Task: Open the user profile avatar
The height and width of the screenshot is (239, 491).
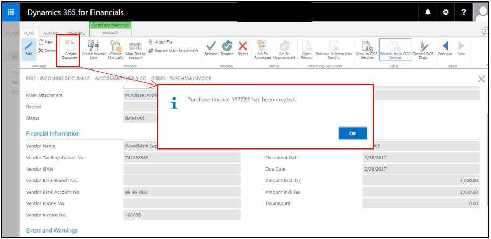Action: [x=481, y=12]
